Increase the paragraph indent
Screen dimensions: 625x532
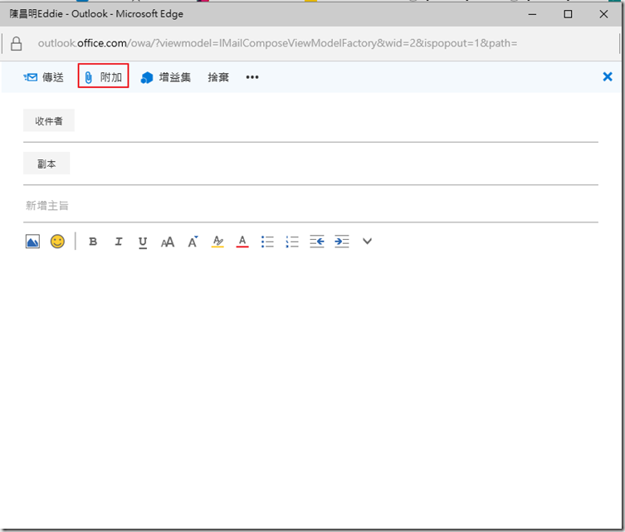pos(342,242)
